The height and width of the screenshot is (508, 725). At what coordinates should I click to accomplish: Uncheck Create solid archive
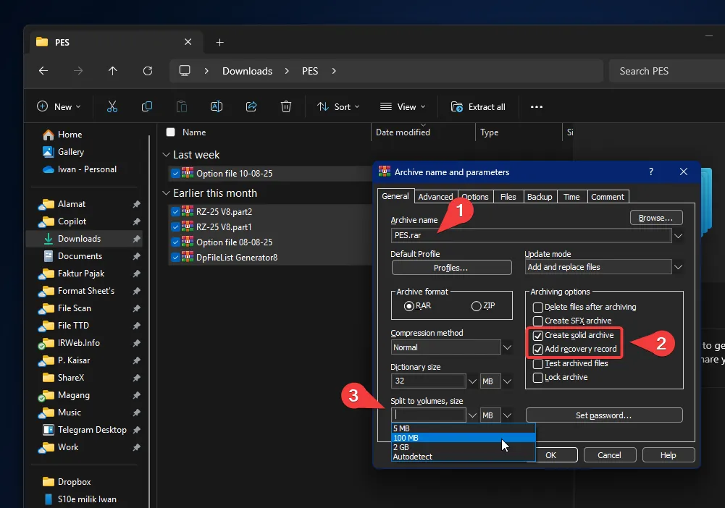pos(538,335)
